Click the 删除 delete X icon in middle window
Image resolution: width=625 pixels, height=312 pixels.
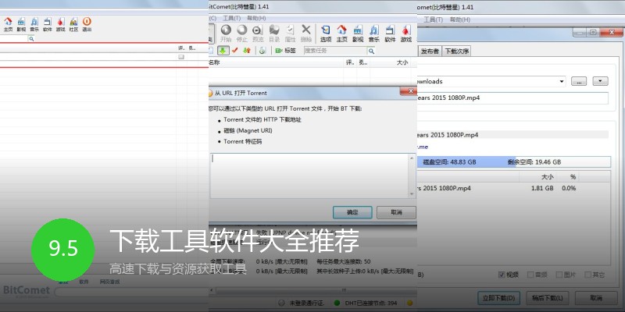305,34
